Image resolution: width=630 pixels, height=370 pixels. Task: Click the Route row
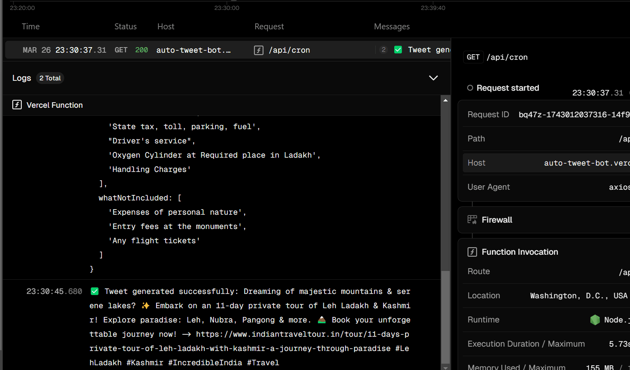[546, 271]
